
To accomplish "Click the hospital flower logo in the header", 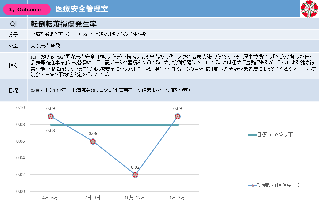I will [x=309, y=9].
